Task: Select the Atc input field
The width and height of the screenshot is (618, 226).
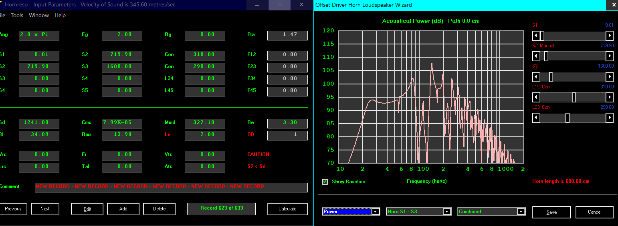Action: click(x=205, y=167)
